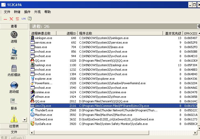Maximize the 1E2CA9A window
Screen dimensions: 200x139
[x=194, y=5]
